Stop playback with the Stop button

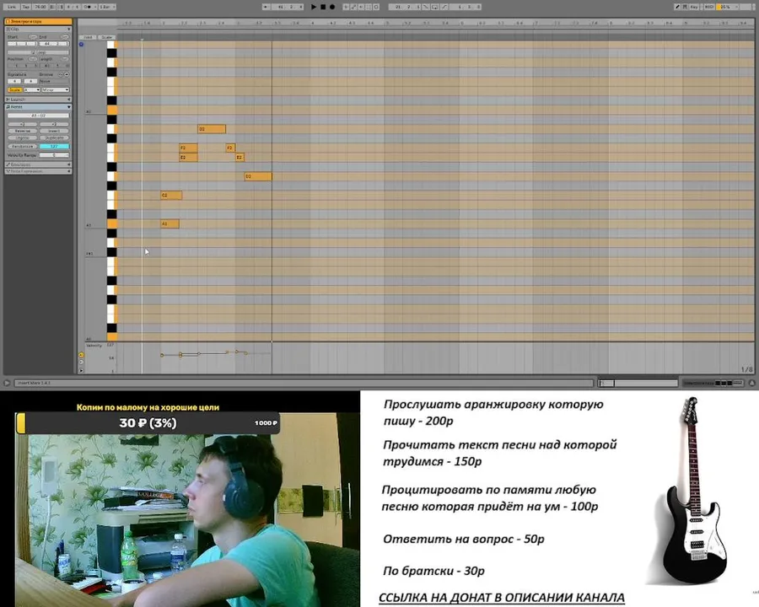(323, 7)
